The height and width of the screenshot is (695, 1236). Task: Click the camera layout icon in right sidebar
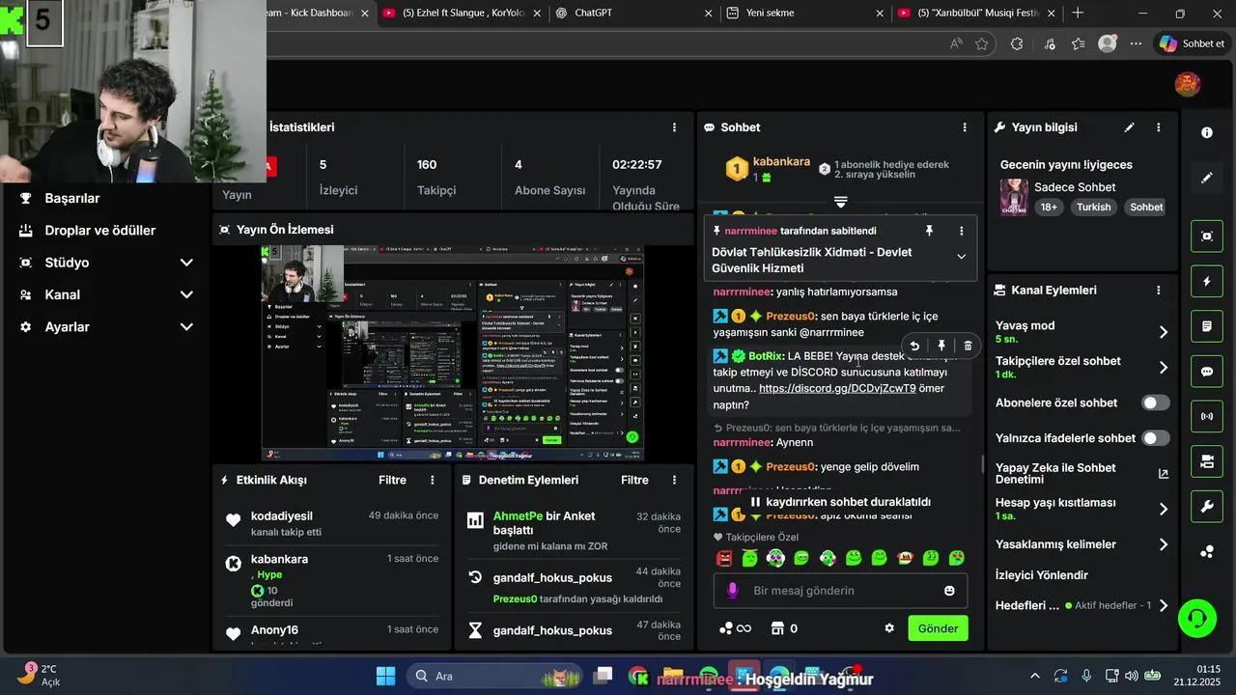[x=1206, y=461]
